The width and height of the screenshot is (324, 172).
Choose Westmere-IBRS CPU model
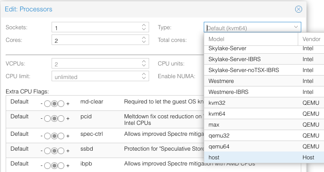click(264, 92)
